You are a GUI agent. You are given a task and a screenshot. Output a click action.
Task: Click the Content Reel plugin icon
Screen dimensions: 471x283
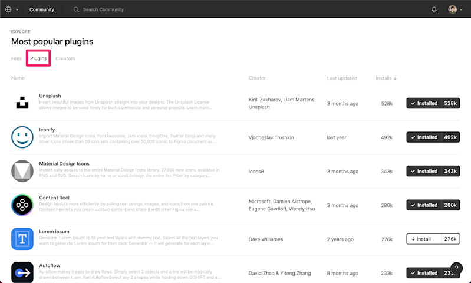[x=22, y=205]
